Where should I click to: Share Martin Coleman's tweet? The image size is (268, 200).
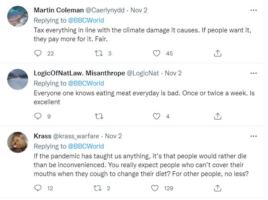(218, 53)
